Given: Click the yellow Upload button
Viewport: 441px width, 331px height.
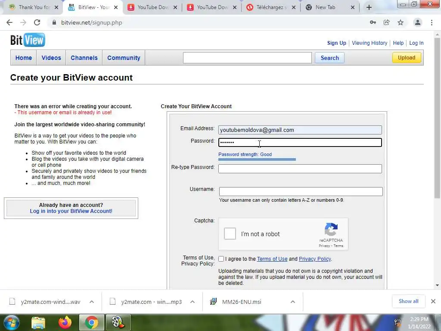Looking at the screenshot, I should [407, 58].
